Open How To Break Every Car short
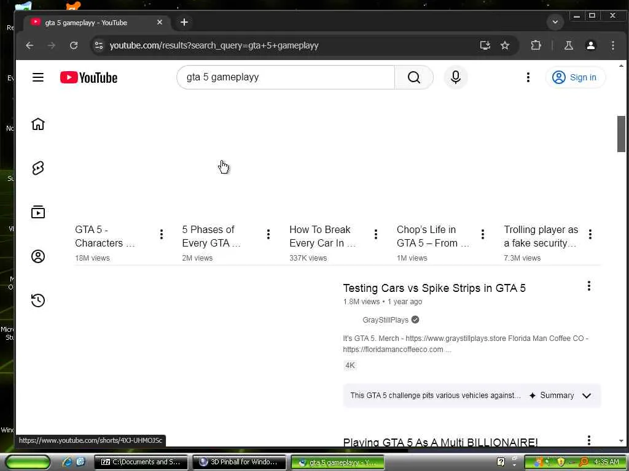This screenshot has height=471, width=629. (322, 236)
